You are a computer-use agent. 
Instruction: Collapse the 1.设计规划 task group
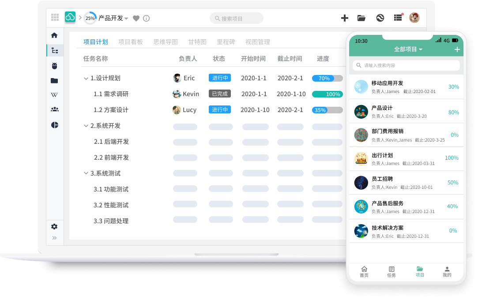click(86, 78)
